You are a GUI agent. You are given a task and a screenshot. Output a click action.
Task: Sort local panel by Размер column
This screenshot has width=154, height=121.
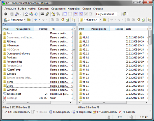pos(41,29)
